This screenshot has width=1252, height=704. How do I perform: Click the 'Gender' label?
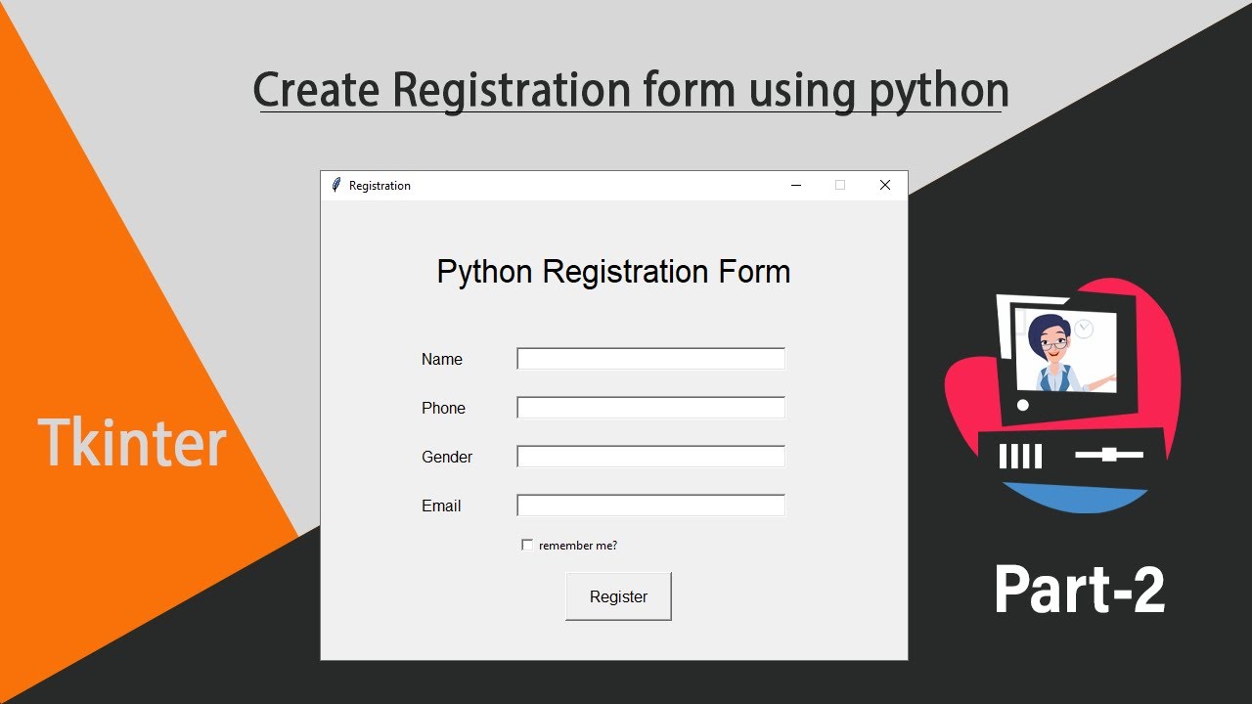[x=447, y=458]
